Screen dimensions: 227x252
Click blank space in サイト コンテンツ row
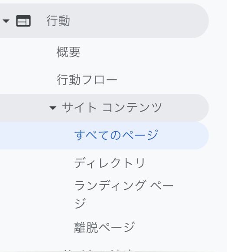[x=184, y=108]
